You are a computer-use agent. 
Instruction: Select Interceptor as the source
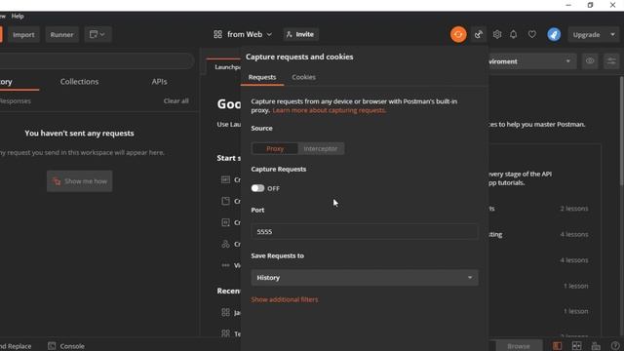(321, 148)
